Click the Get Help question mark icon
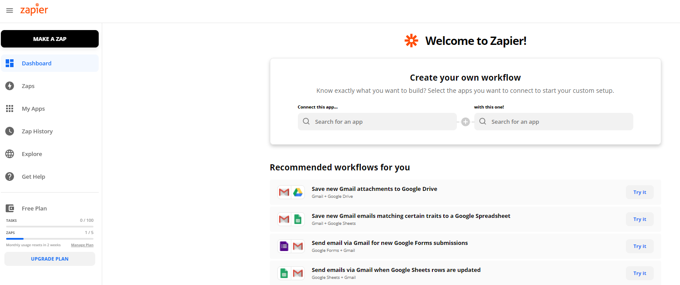This screenshot has width=680, height=285. click(x=10, y=176)
